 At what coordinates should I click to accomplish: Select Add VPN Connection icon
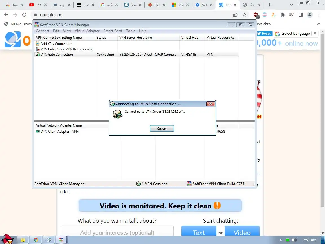pos(38,43)
